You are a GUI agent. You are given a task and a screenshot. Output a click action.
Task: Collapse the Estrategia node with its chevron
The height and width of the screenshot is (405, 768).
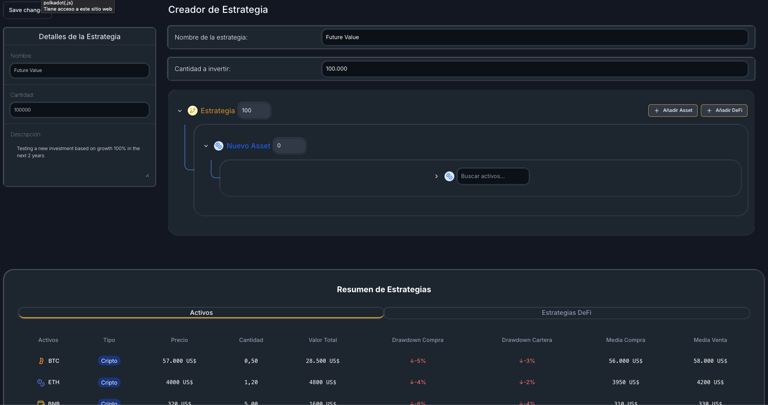click(180, 111)
